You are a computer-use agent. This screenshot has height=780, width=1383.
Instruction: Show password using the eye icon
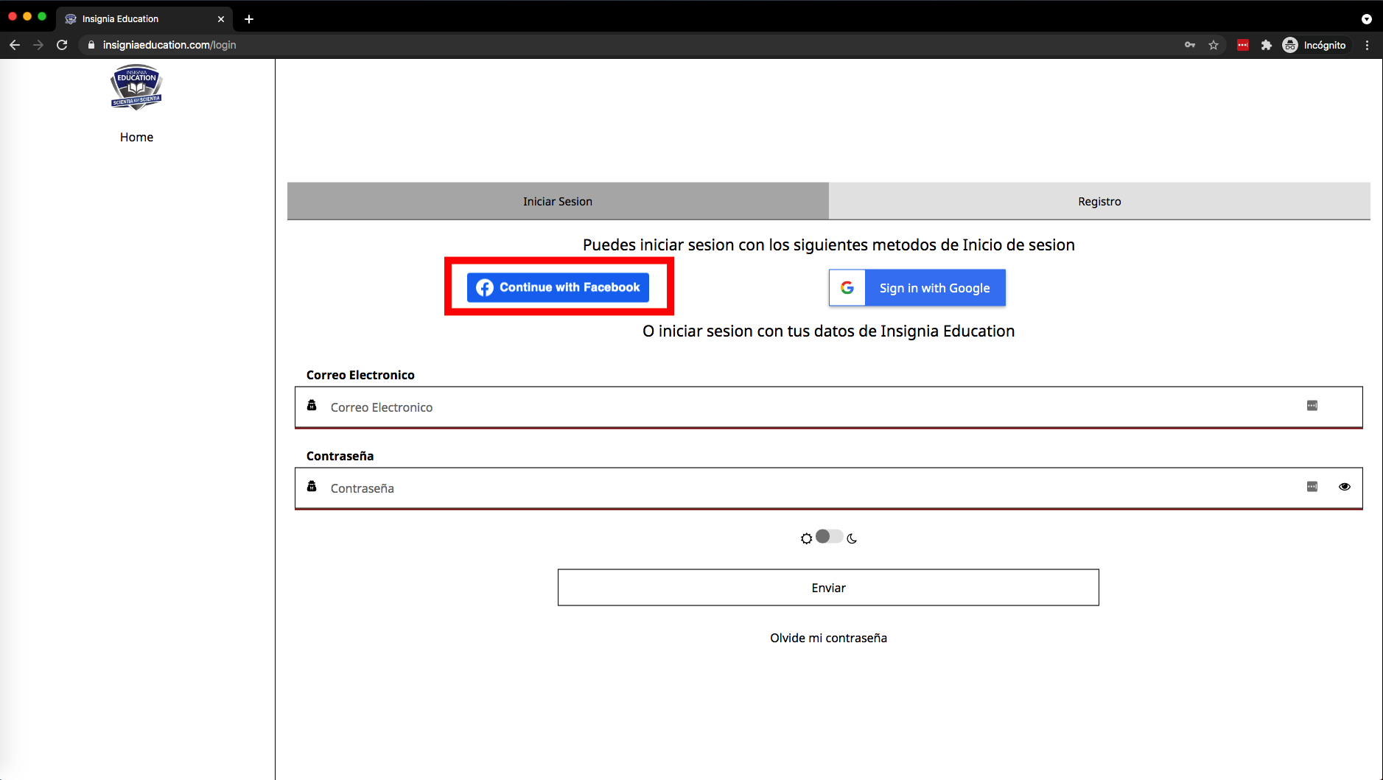(x=1344, y=487)
